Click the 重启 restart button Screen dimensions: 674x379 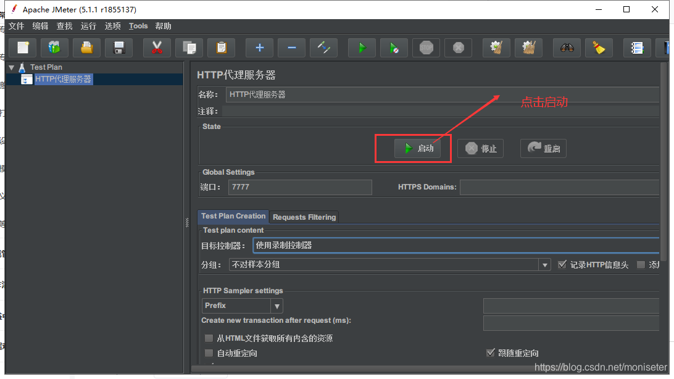point(543,148)
